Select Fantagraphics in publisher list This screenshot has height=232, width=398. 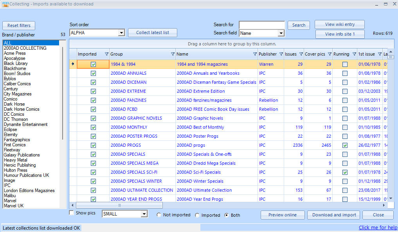tap(17, 140)
